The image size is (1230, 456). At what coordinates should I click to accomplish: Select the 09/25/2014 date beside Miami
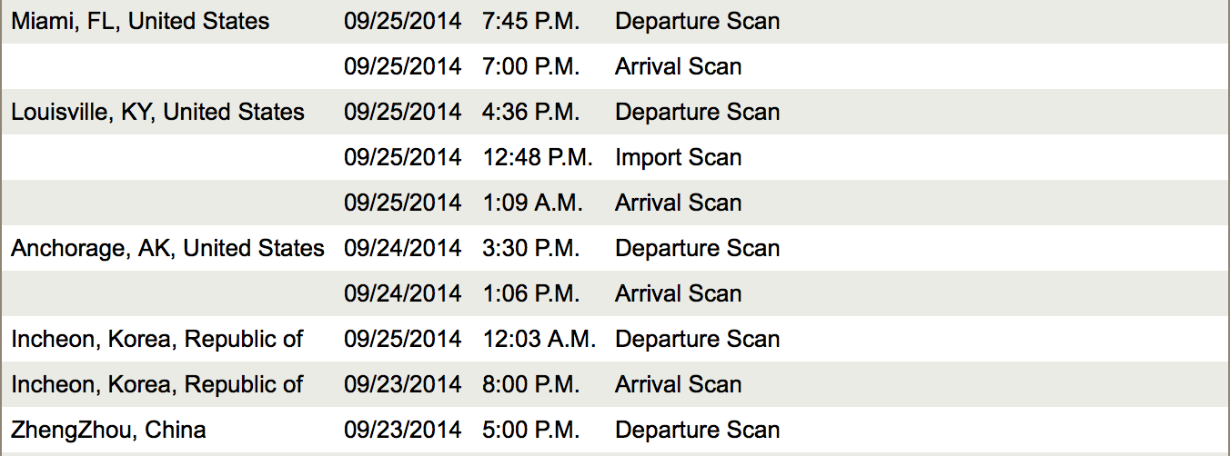coord(402,21)
